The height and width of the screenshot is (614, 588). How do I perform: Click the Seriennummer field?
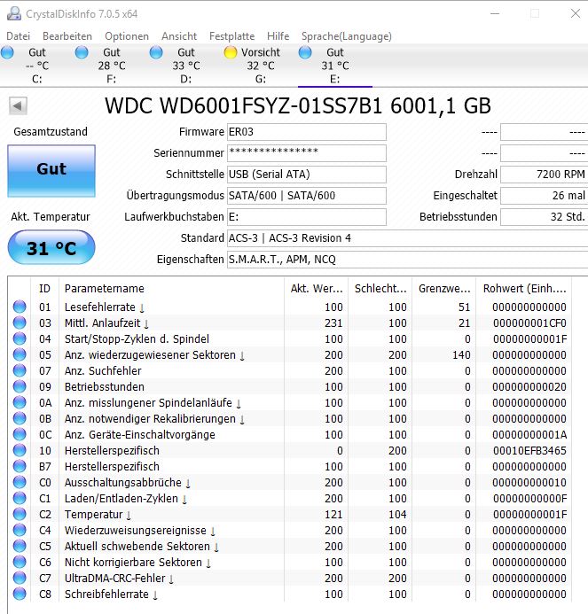[307, 153]
